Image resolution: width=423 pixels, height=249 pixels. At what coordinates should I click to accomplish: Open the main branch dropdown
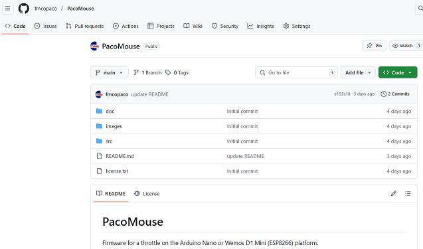(110, 72)
